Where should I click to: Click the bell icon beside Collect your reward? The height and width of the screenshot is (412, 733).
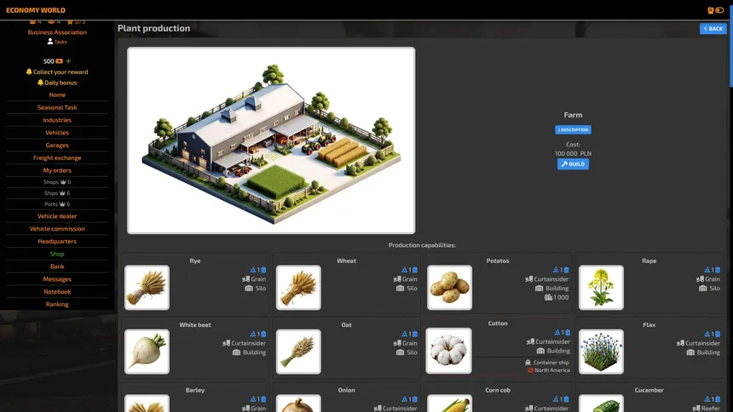[x=29, y=72]
